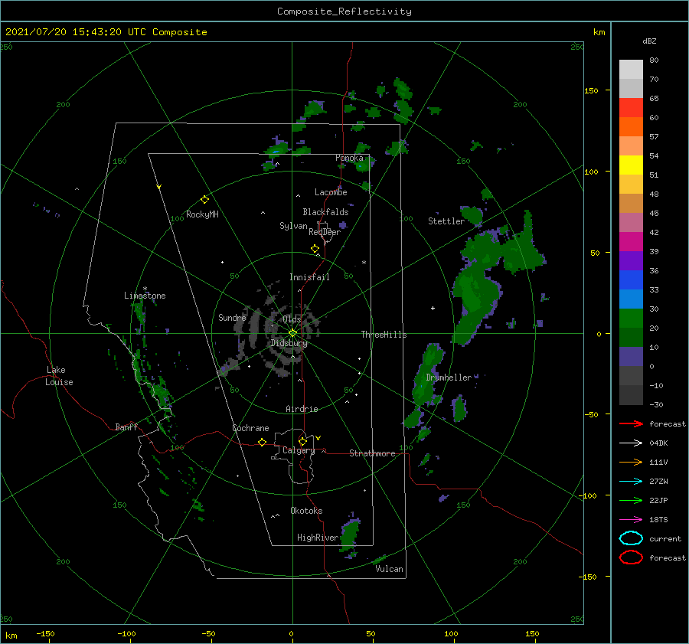Click the magenta 18TS arrow legend icon

click(x=631, y=520)
